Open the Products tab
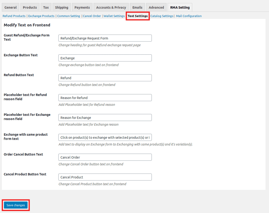Viewport: 269px width, 213px height. (29, 7)
